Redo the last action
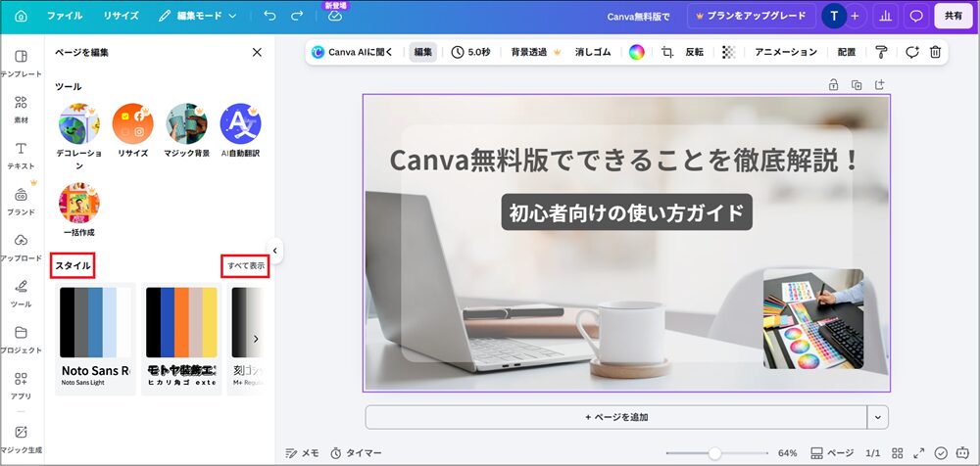The image size is (980, 466). 298,17
